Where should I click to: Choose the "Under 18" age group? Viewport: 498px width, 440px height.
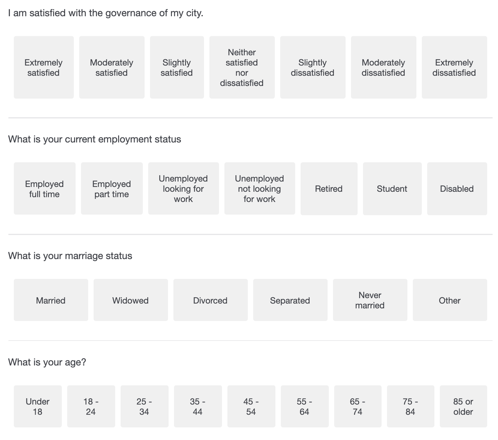point(37,406)
